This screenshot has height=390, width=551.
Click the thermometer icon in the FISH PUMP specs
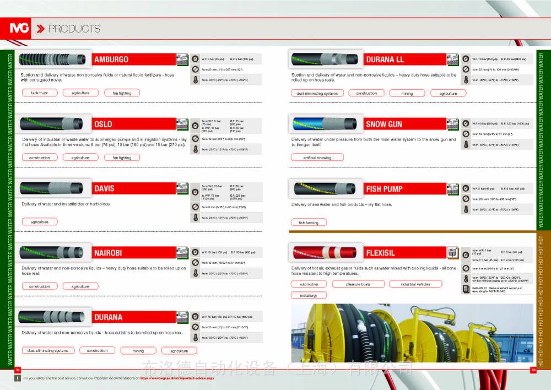pyautogui.click(x=466, y=209)
